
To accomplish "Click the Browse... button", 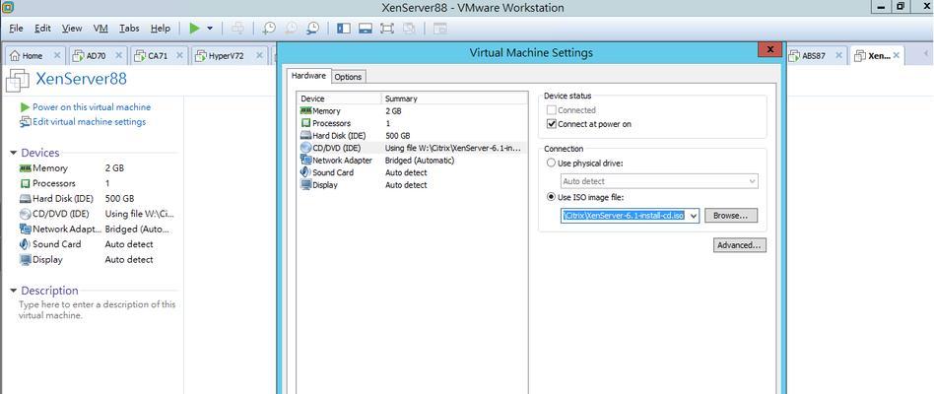I will (x=731, y=216).
